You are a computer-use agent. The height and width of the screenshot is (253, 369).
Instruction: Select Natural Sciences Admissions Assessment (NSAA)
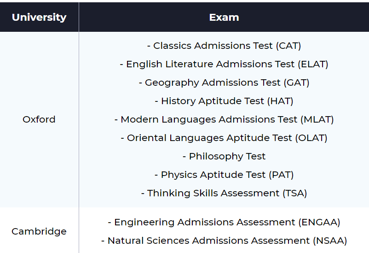pyautogui.click(x=224, y=241)
